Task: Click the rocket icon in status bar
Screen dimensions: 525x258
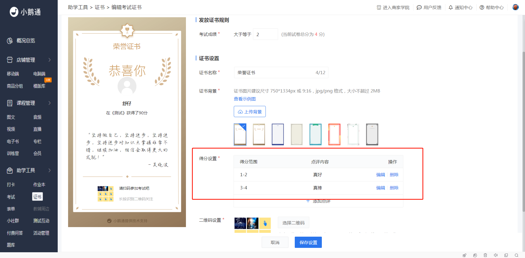Action: (464, 255)
